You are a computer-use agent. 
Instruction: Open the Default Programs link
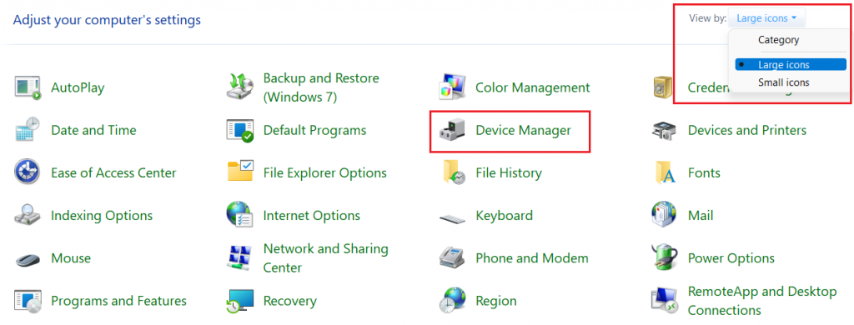click(314, 131)
